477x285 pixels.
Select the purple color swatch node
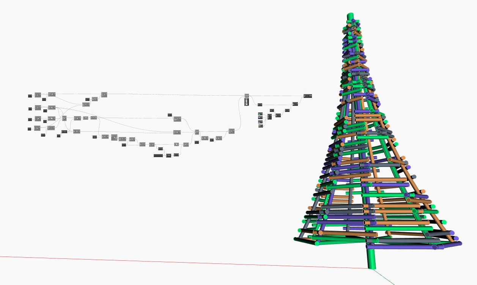[x=260, y=118]
